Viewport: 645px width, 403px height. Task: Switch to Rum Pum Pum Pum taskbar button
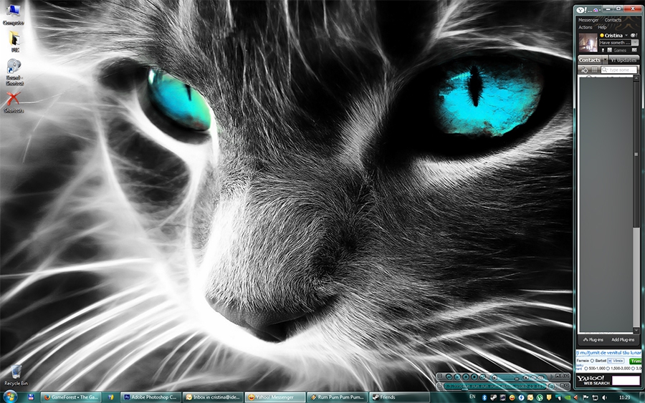click(337, 397)
